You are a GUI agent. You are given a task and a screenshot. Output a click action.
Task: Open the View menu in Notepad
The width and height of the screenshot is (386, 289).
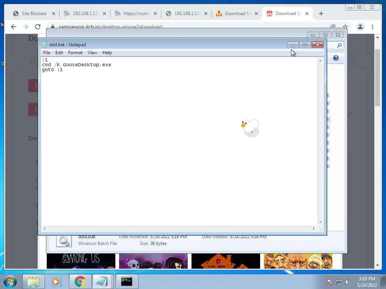pos(93,53)
